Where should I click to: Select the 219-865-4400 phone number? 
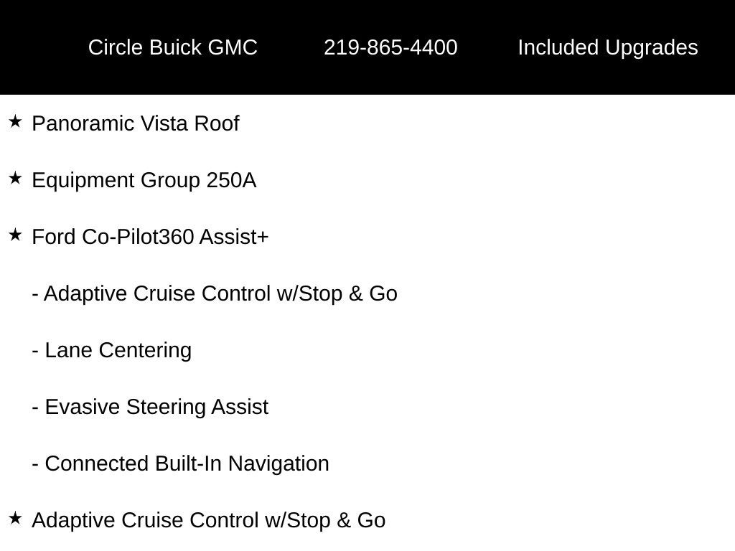390,47
